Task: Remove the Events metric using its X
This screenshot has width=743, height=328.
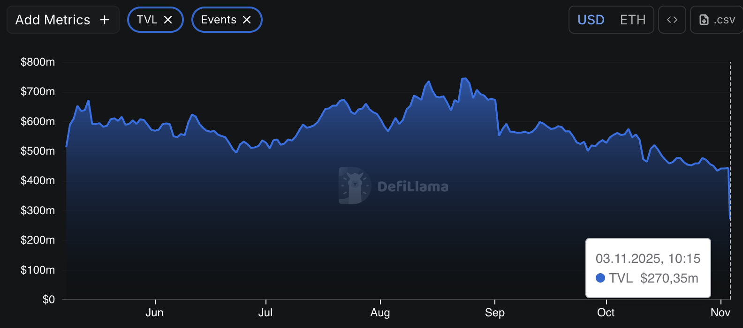Action: click(x=247, y=20)
